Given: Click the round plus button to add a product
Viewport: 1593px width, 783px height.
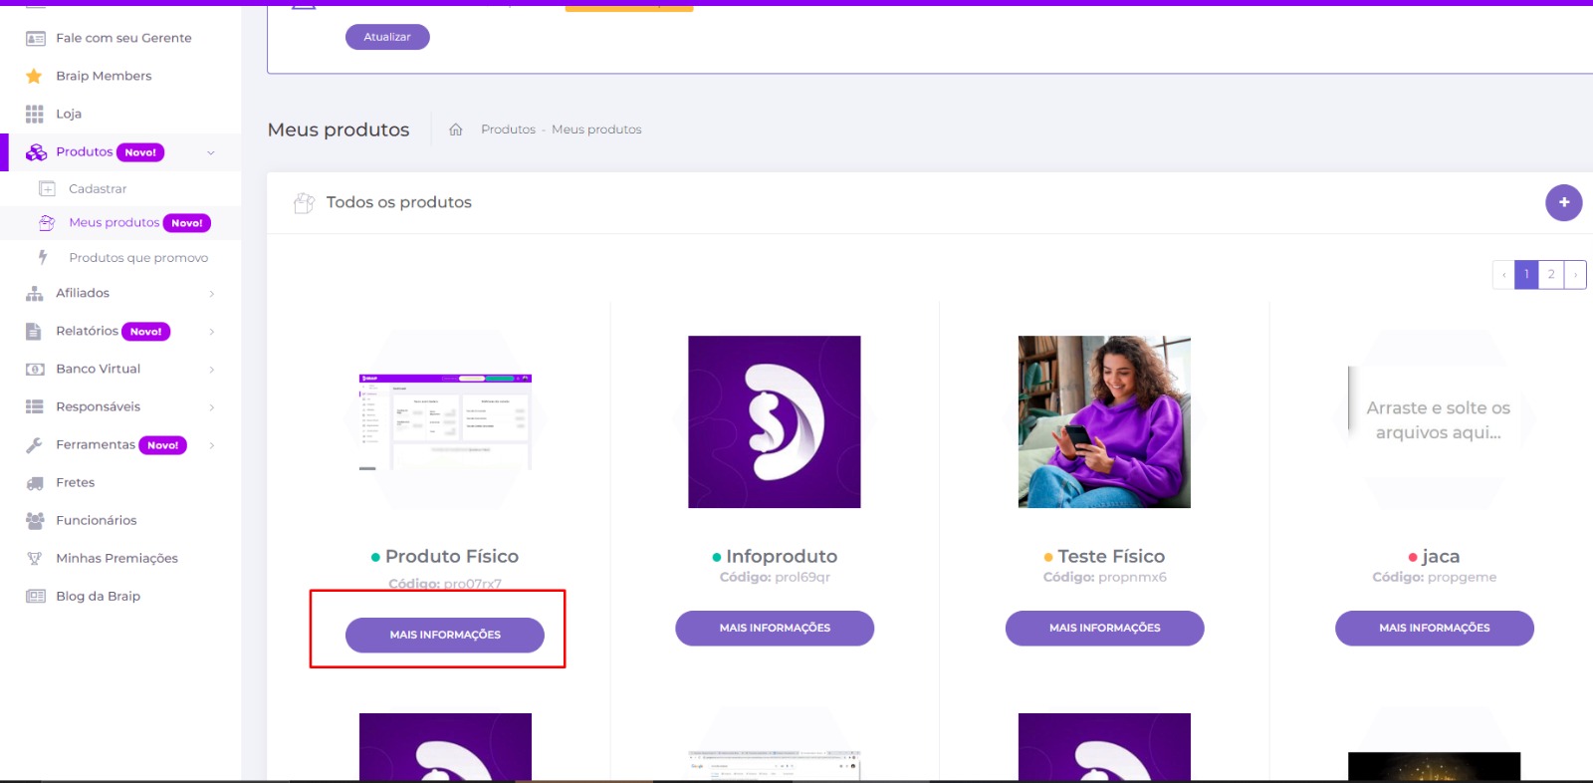Looking at the screenshot, I should click(x=1564, y=202).
